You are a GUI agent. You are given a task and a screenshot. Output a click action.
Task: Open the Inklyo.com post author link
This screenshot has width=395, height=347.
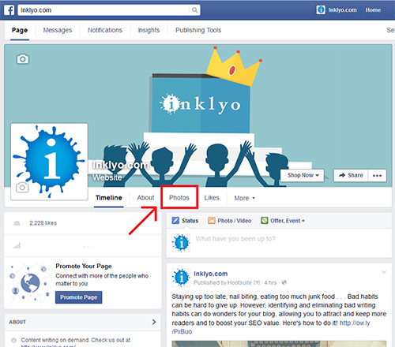tap(211, 274)
